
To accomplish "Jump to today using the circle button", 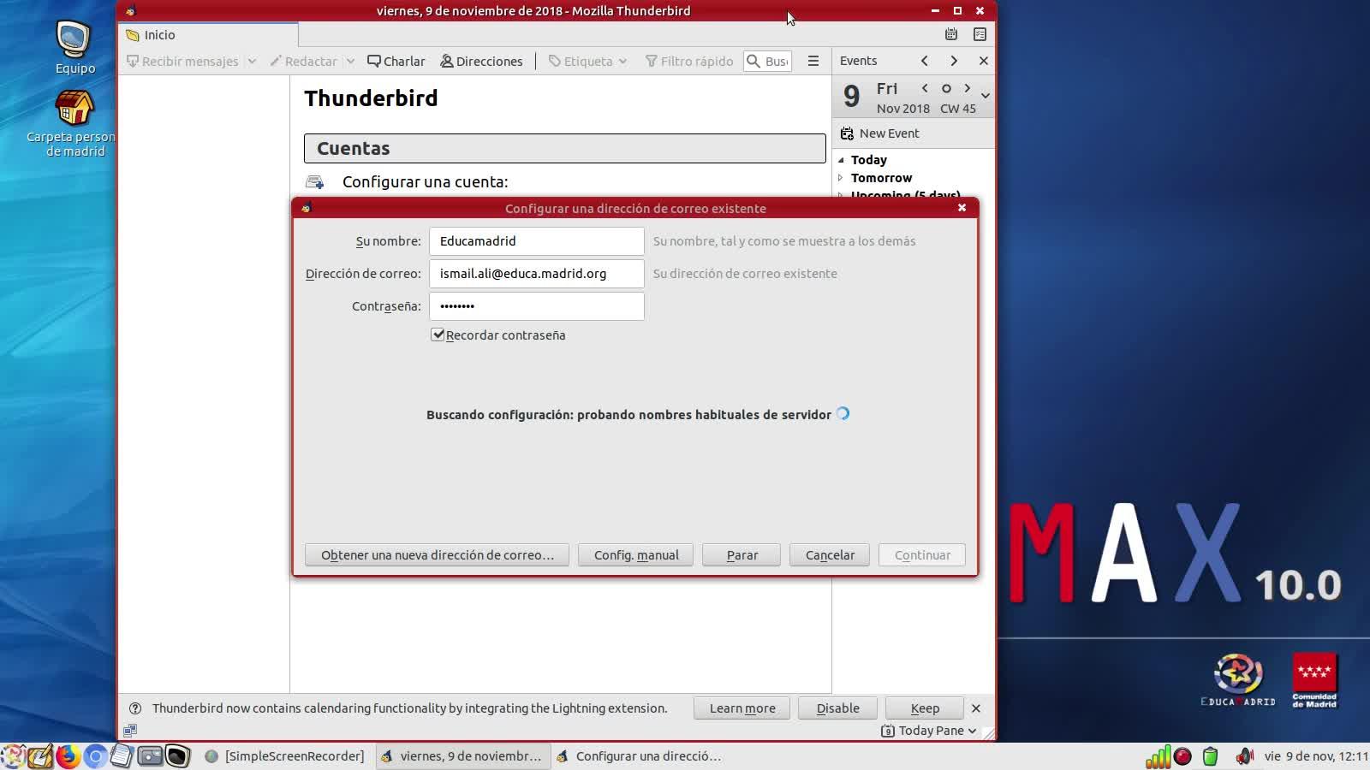I will (946, 88).
